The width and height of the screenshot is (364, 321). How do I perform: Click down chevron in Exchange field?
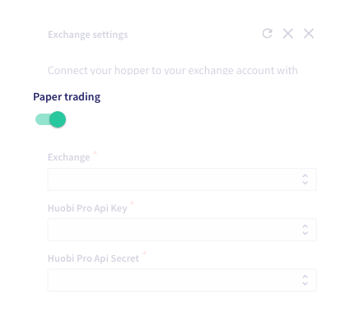pos(305,183)
